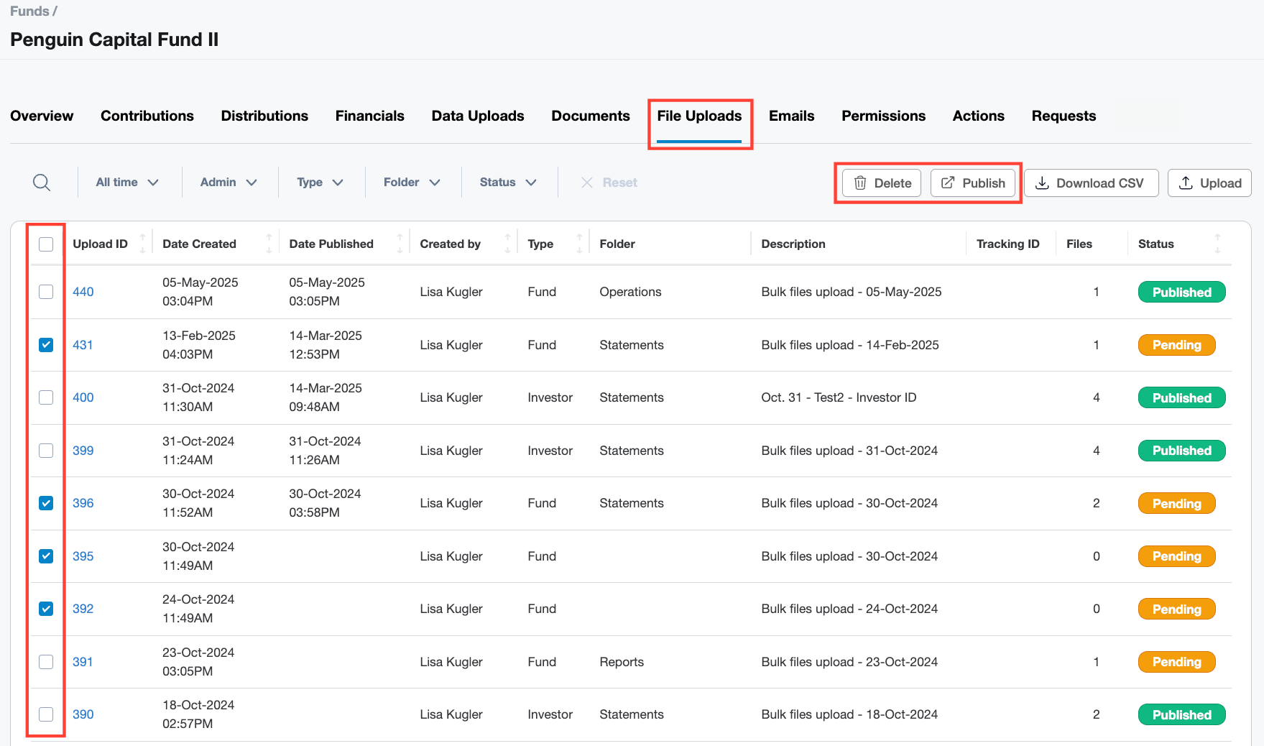This screenshot has width=1264, height=746.
Task: Click the Download CSV button
Action: 1092,183
